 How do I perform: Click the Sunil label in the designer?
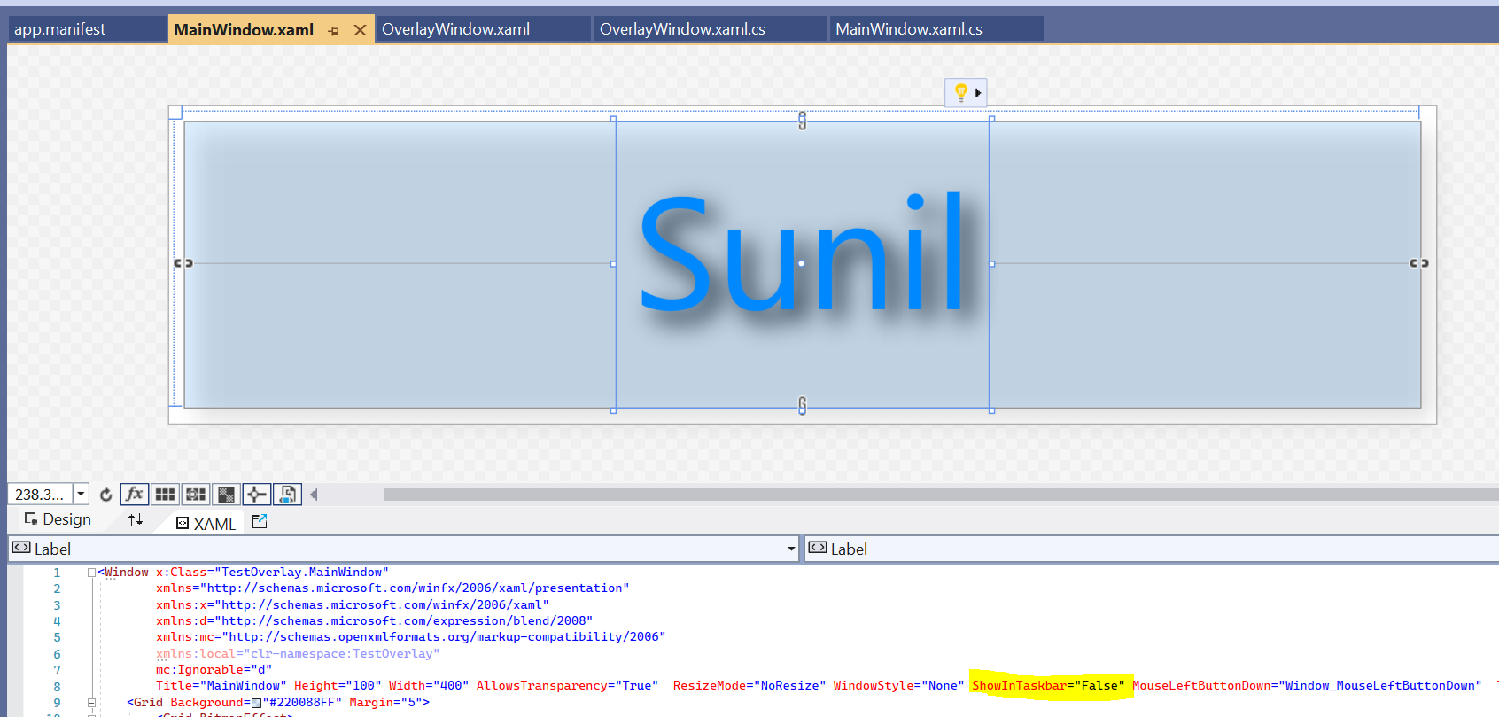802,253
